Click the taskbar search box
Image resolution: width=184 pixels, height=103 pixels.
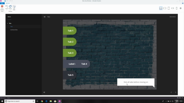20,101
